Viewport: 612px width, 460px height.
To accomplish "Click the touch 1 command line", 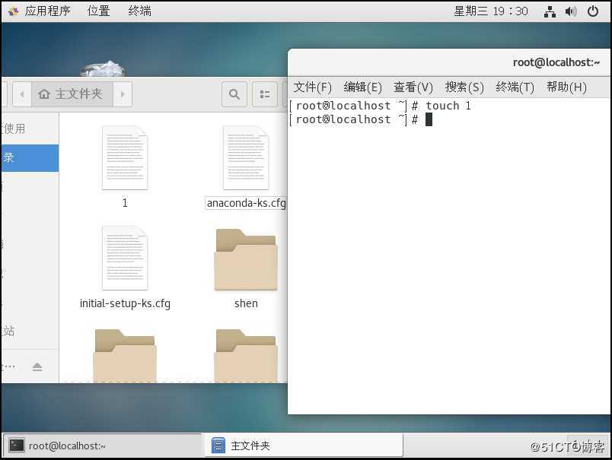I will [381, 106].
